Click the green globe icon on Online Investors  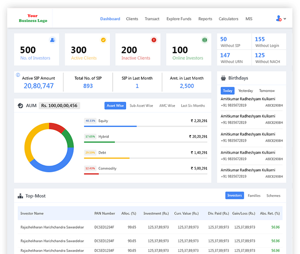(x=205, y=40)
